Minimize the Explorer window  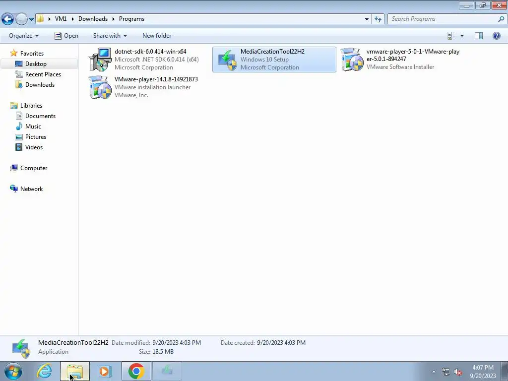tap(466, 5)
